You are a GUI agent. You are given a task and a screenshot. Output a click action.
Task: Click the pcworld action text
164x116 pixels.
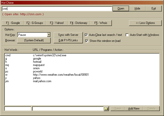click(x=38, y=71)
